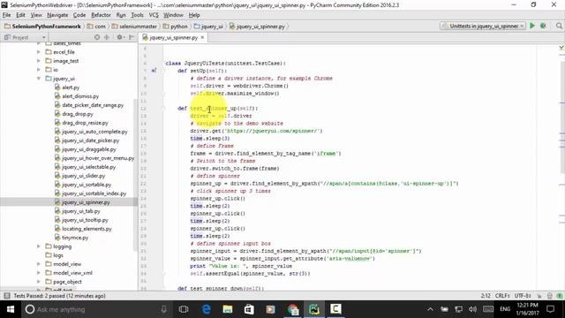
Task: Open the Action Center notifications icon
Action: coord(550,309)
